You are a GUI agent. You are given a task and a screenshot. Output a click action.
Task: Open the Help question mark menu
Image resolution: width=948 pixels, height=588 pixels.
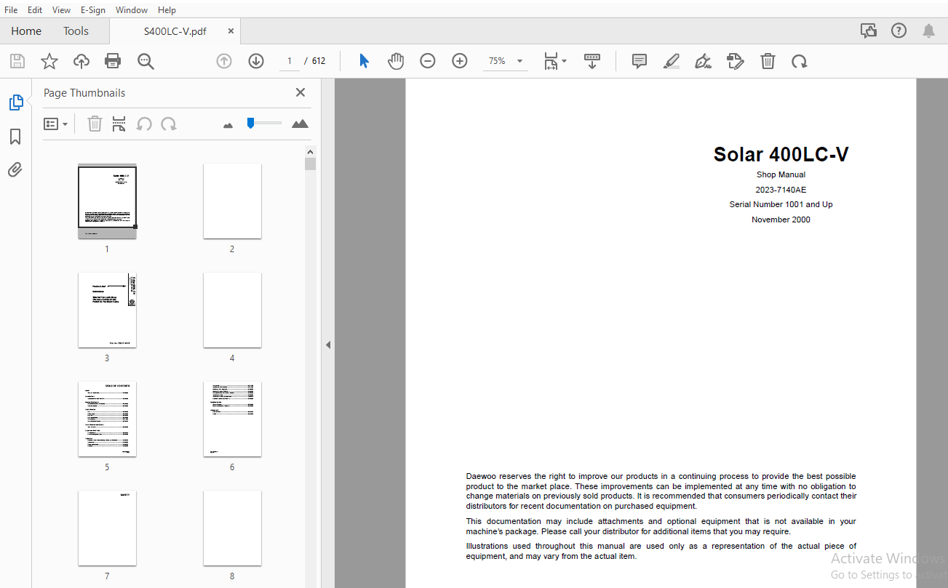[899, 31]
